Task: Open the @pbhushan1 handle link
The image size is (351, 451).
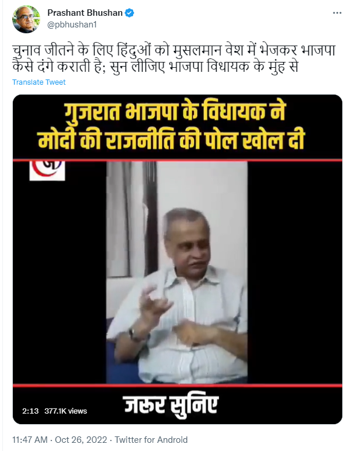Action: coord(72,25)
